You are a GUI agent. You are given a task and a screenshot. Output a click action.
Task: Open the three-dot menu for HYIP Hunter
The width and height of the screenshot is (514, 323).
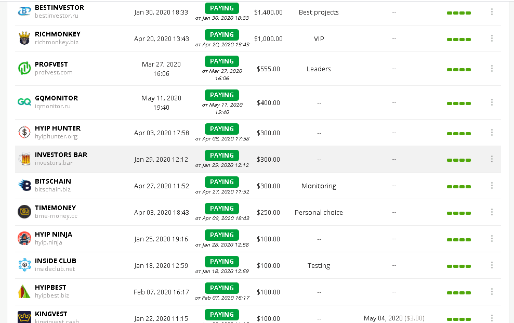tap(492, 132)
